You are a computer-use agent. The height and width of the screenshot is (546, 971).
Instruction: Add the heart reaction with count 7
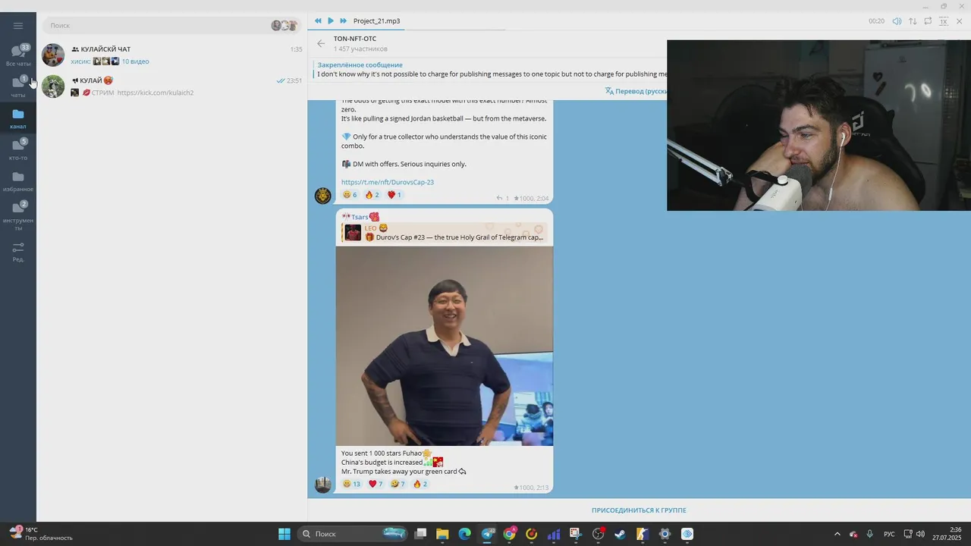pyautogui.click(x=376, y=484)
